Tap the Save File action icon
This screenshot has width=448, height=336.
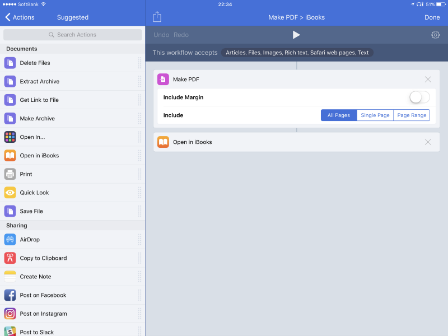(x=10, y=211)
